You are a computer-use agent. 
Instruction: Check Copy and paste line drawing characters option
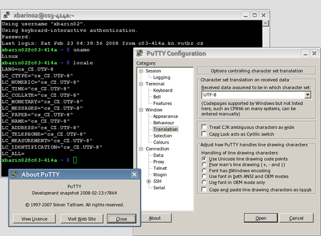204,190
